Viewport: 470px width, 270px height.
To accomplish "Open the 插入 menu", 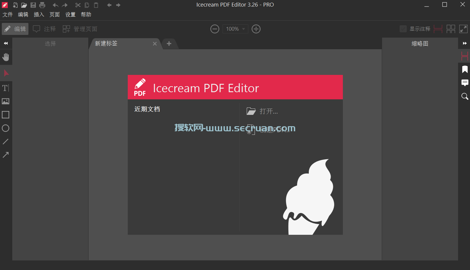I will pos(39,15).
